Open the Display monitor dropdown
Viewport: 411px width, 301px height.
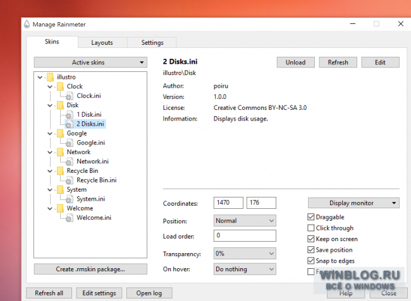(x=353, y=203)
